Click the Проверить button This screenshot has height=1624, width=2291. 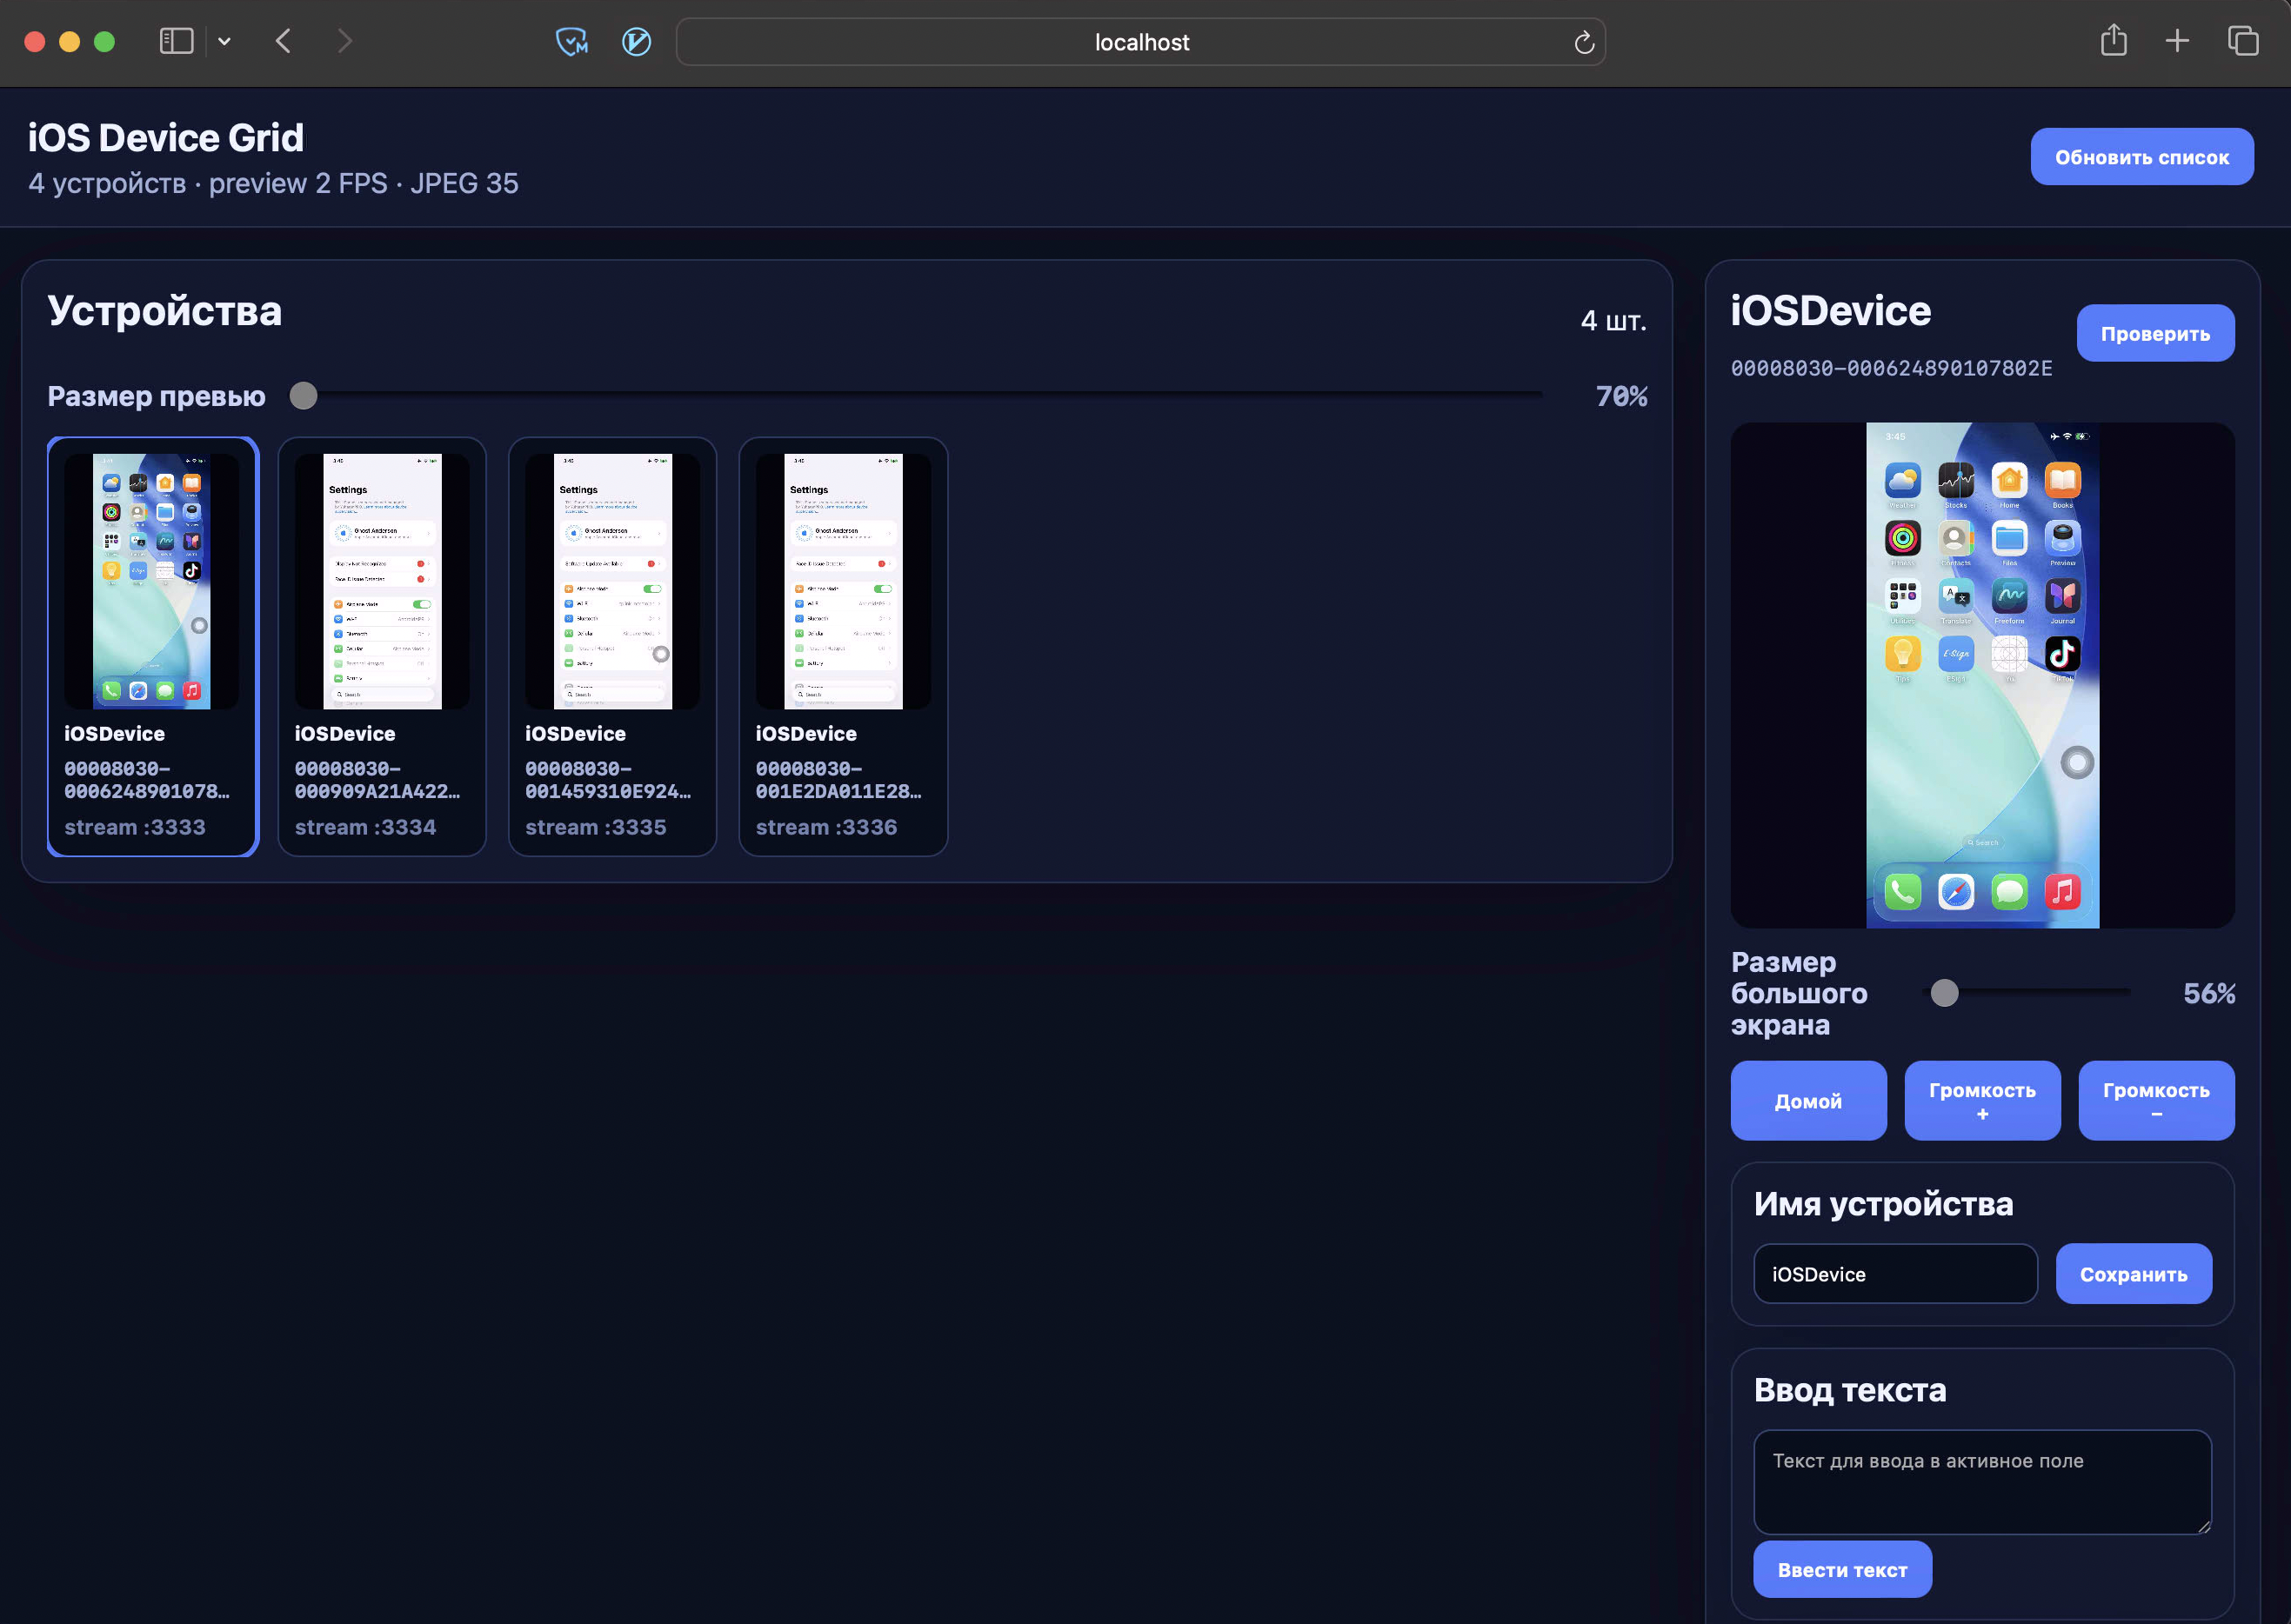click(2155, 333)
